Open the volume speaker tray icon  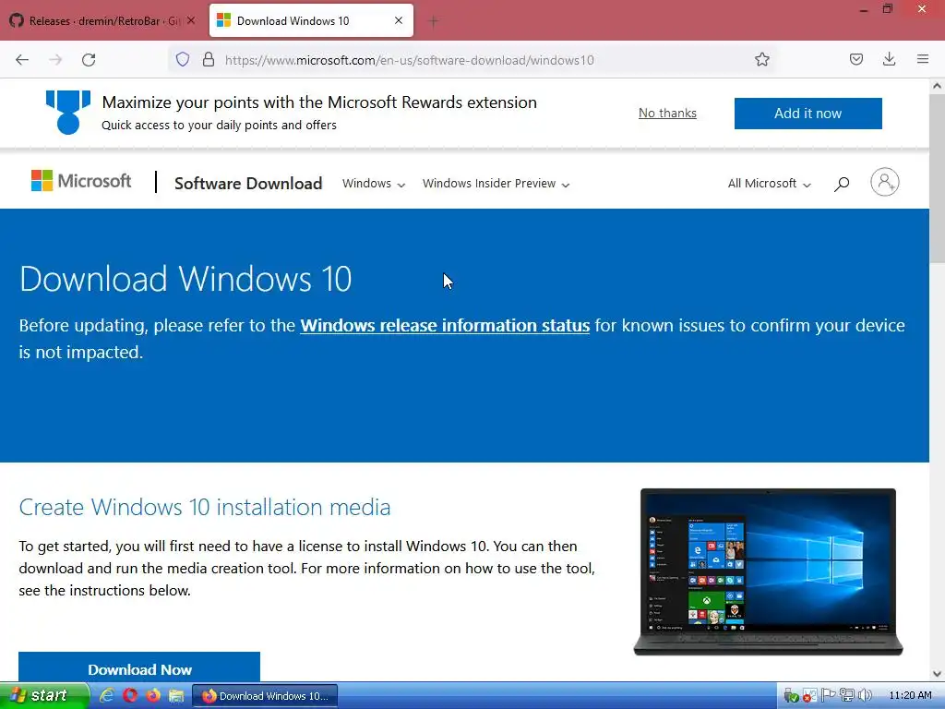tap(865, 696)
